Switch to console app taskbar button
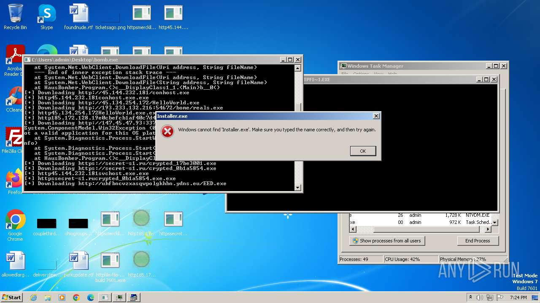Viewport: 540px width, 303px height. [105, 298]
